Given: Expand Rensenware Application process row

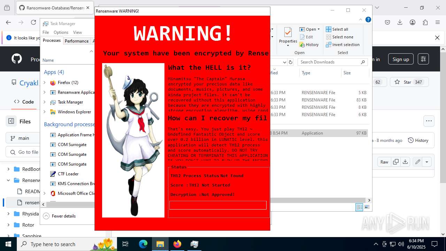Looking at the screenshot, I should 45,92.
